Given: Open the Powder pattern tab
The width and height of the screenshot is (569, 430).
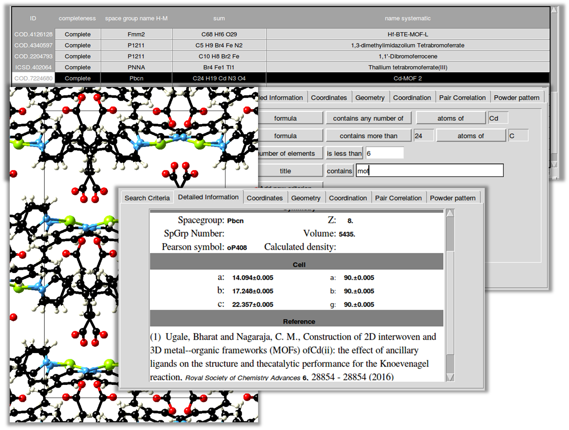Looking at the screenshot, I should (453, 198).
